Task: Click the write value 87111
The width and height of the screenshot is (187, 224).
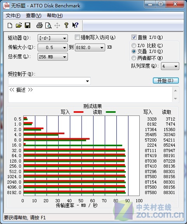Action: (151, 150)
